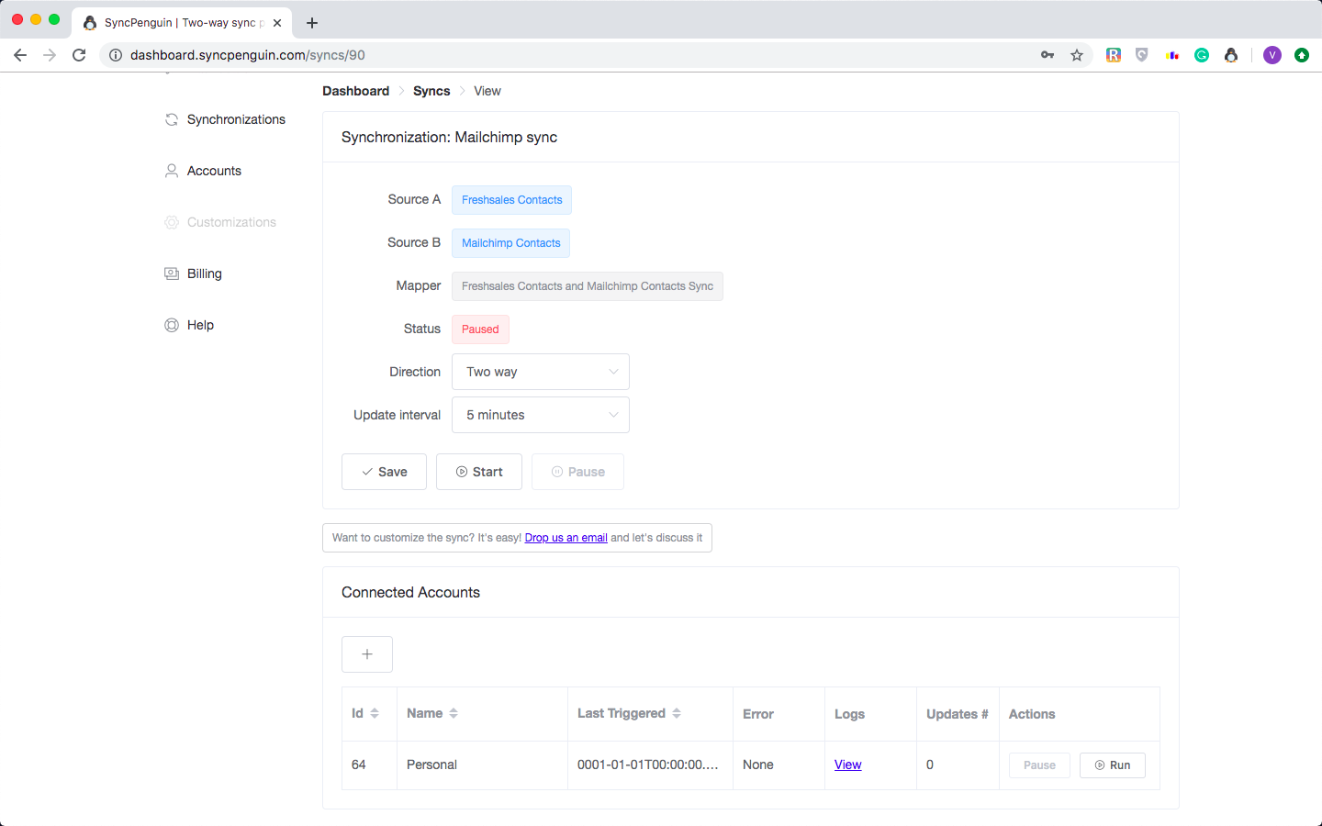This screenshot has width=1322, height=826.
Task: Click the View breadcrumb text
Action: [x=487, y=91]
